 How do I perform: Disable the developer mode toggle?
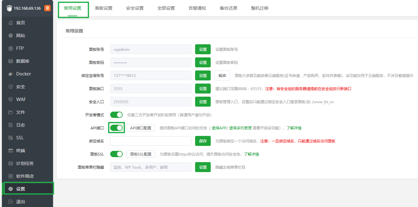click(x=116, y=115)
